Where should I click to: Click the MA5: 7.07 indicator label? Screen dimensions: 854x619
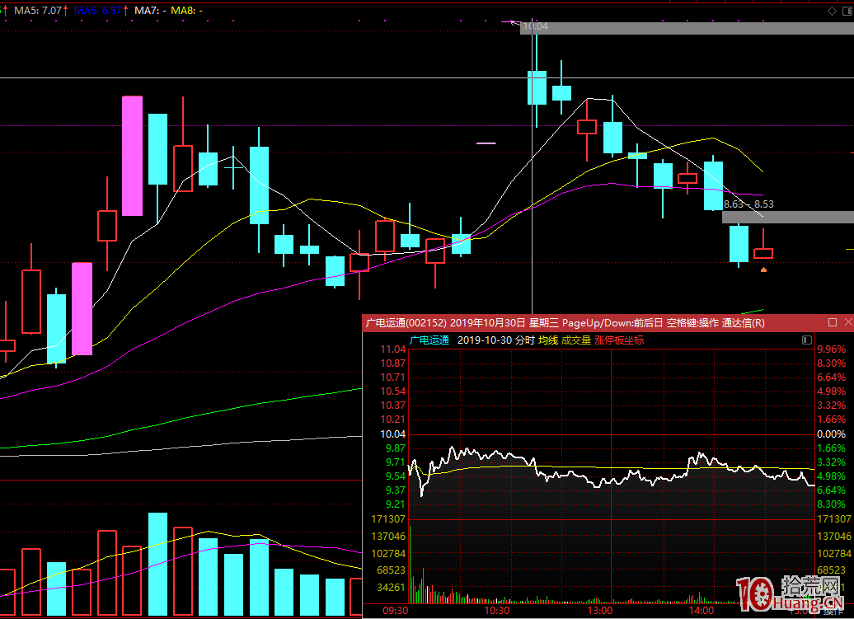(38, 11)
